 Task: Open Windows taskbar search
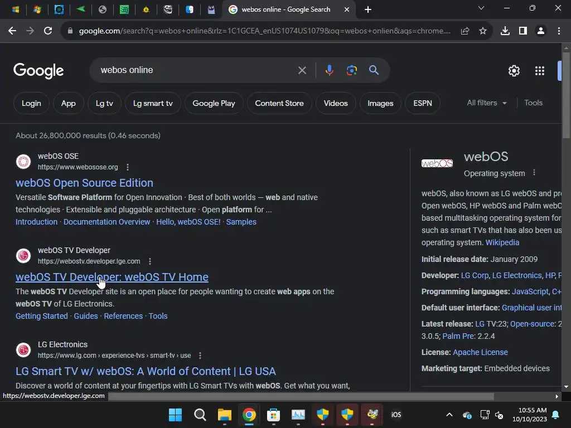pos(200,415)
